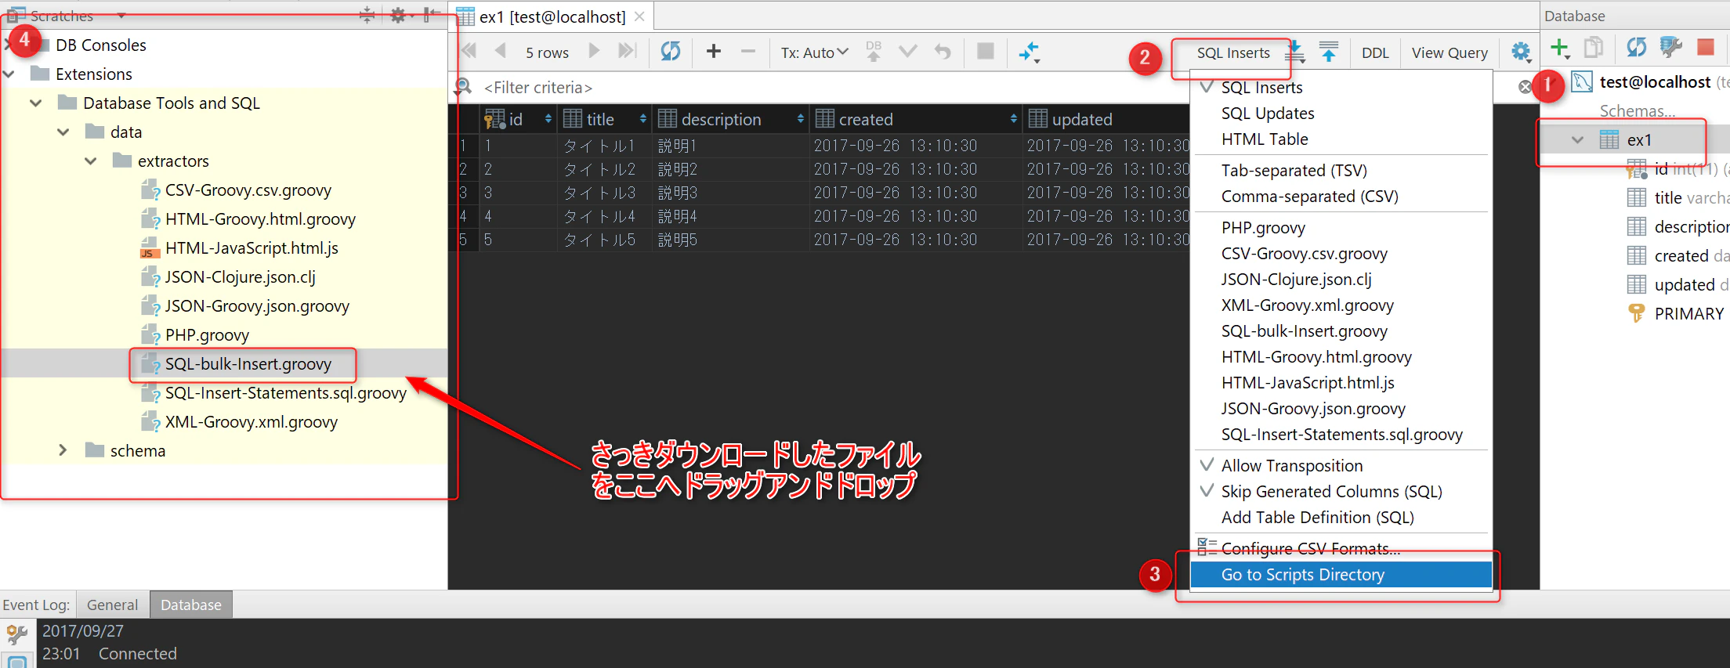
Task: Select the ex1 [test@localhost] editor tab
Action: click(x=552, y=16)
